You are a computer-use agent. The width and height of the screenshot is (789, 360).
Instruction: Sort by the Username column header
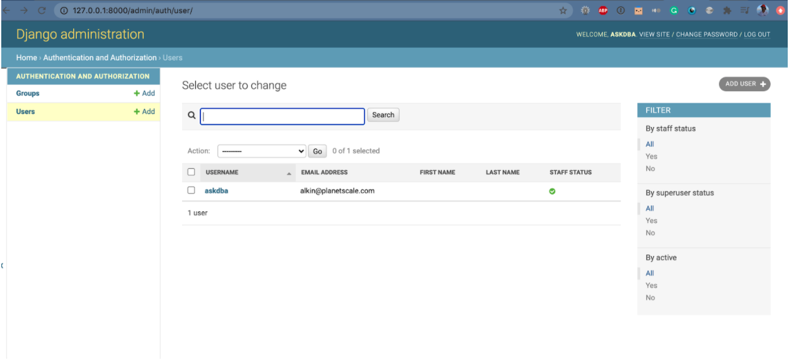(x=222, y=172)
